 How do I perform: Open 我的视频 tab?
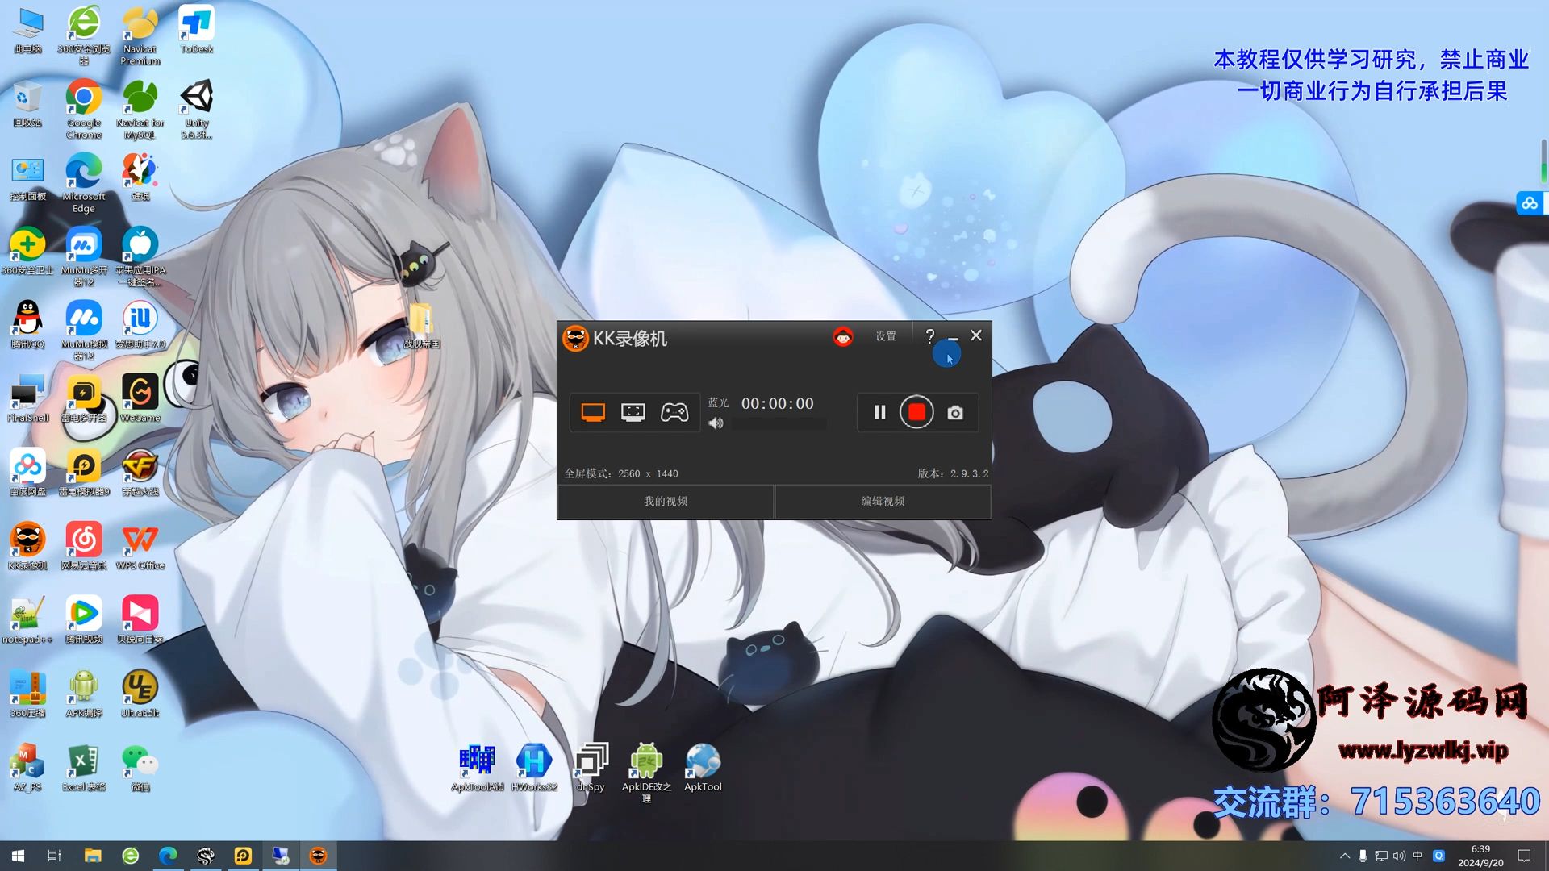point(666,501)
